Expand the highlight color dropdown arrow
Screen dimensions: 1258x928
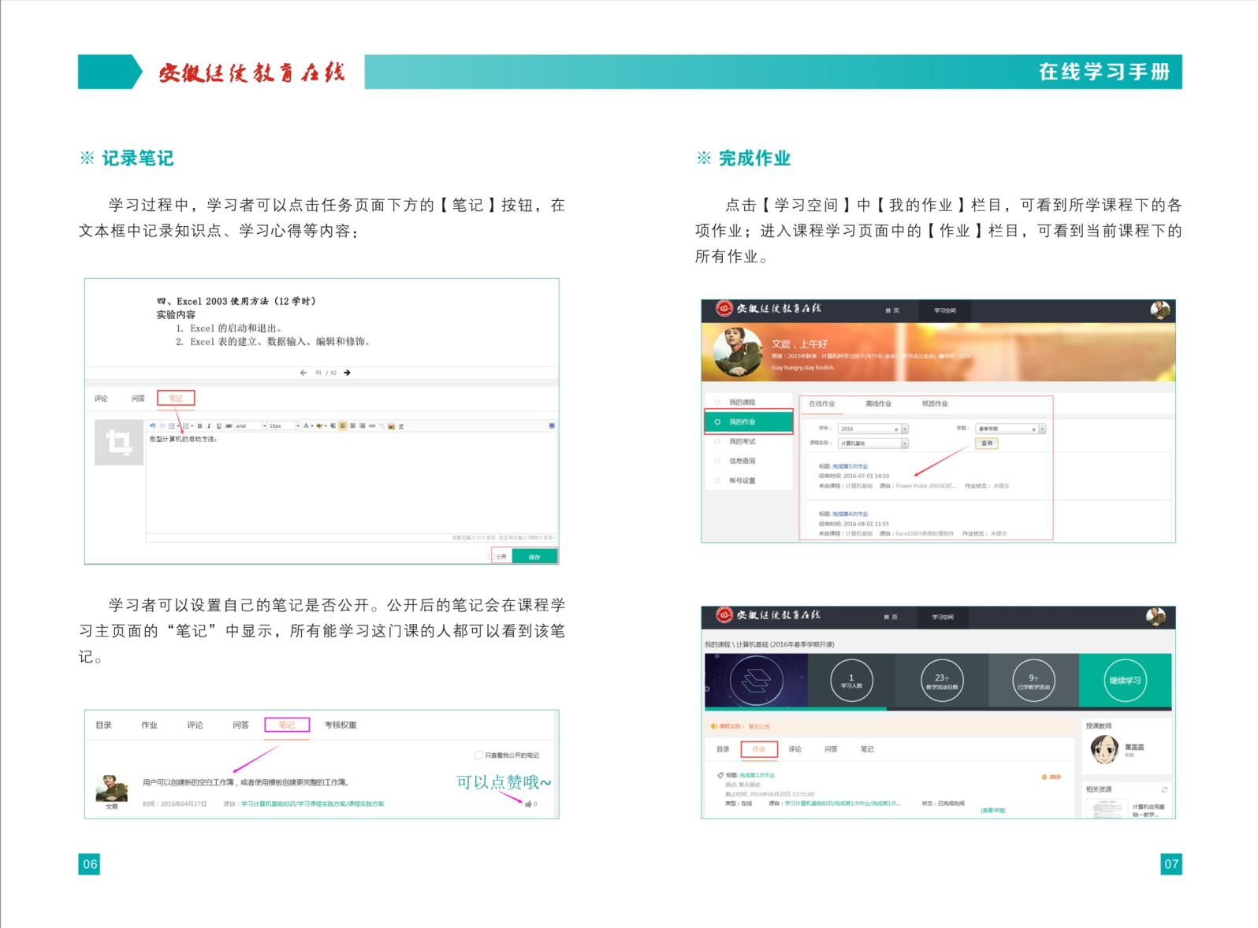(326, 426)
